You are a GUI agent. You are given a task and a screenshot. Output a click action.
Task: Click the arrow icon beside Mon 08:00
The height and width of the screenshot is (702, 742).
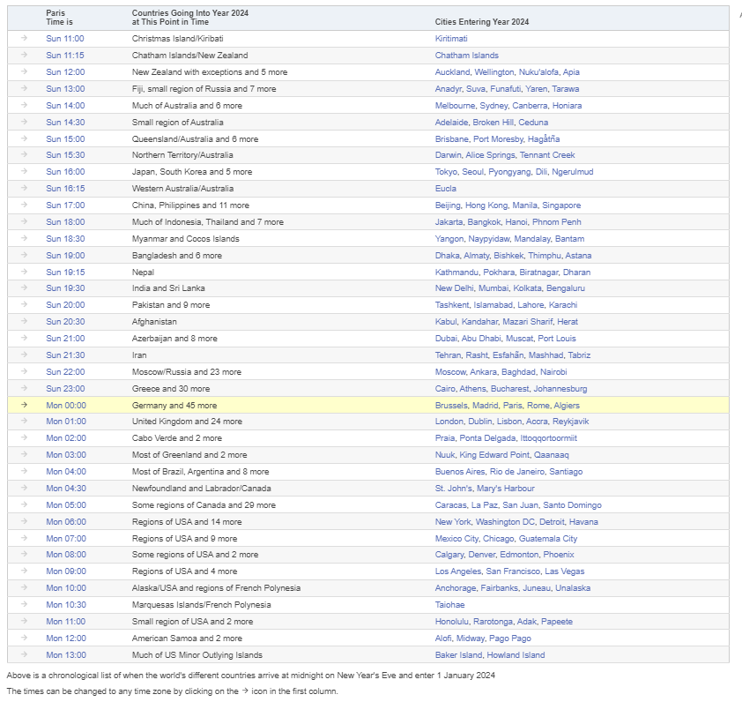[24, 554]
